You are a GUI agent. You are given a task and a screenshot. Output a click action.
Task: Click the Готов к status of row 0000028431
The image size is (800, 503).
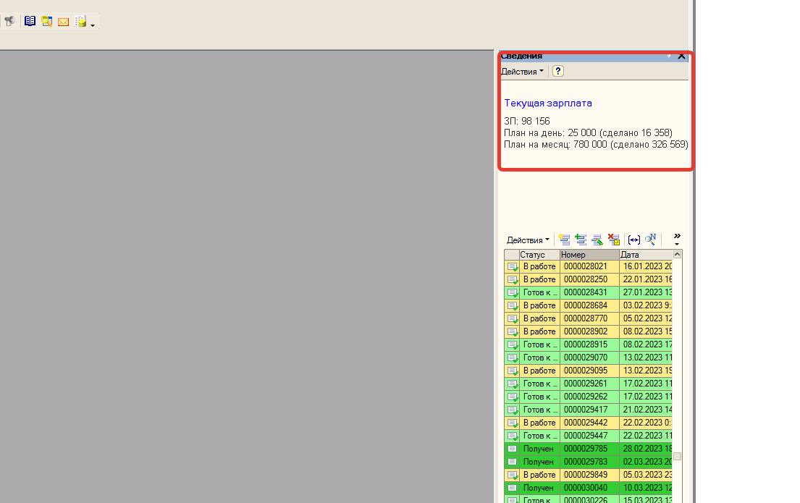pyautogui.click(x=539, y=292)
